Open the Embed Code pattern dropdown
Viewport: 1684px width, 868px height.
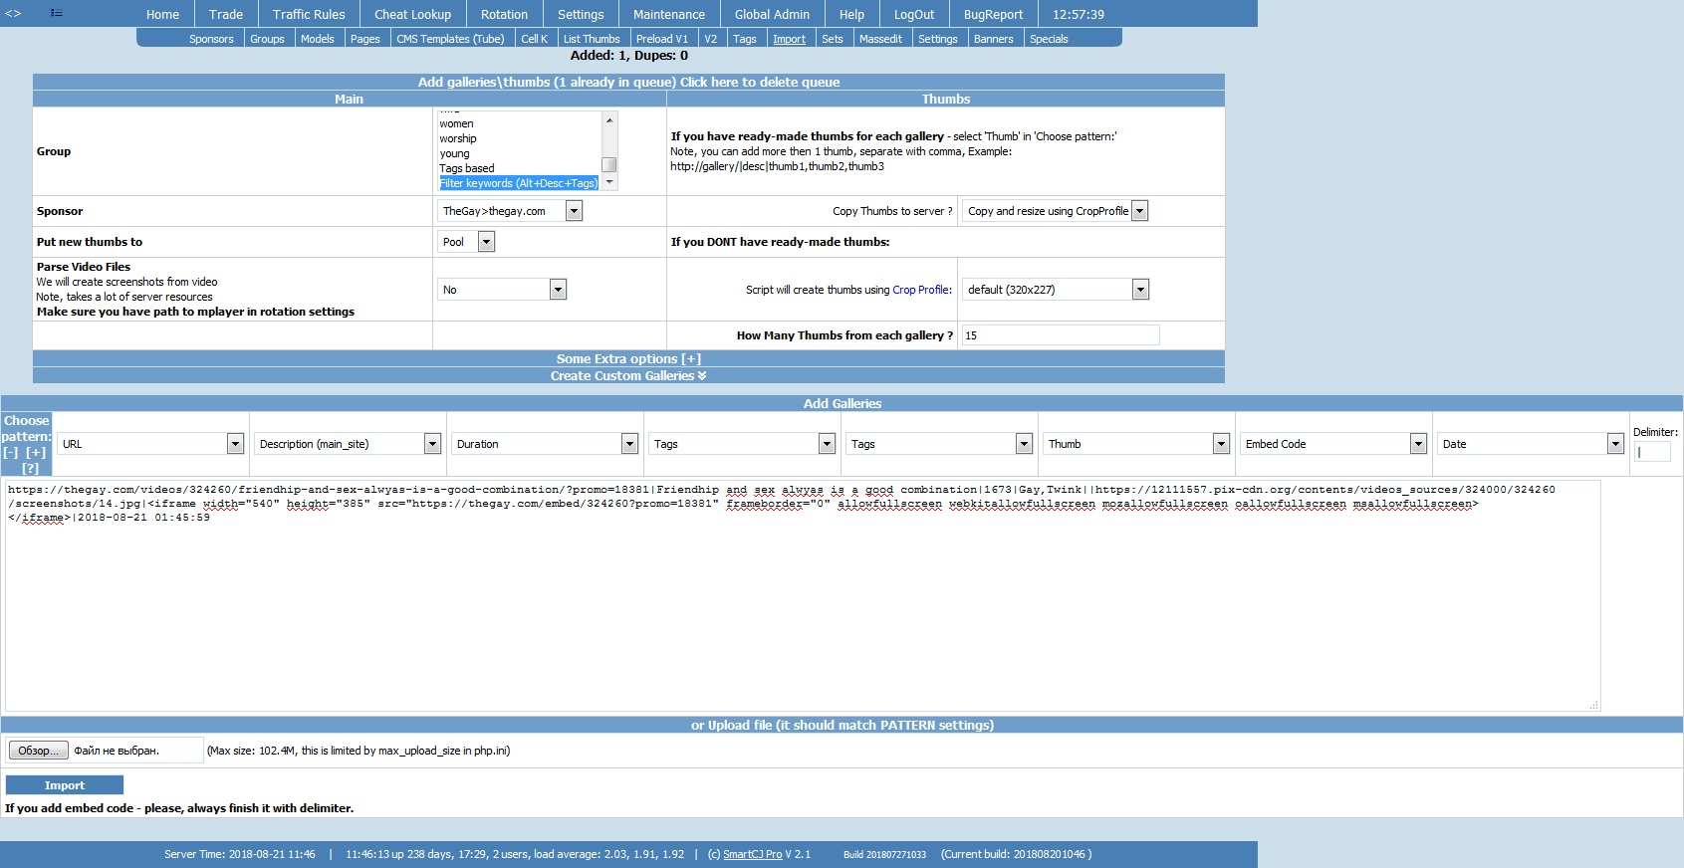click(x=1333, y=444)
